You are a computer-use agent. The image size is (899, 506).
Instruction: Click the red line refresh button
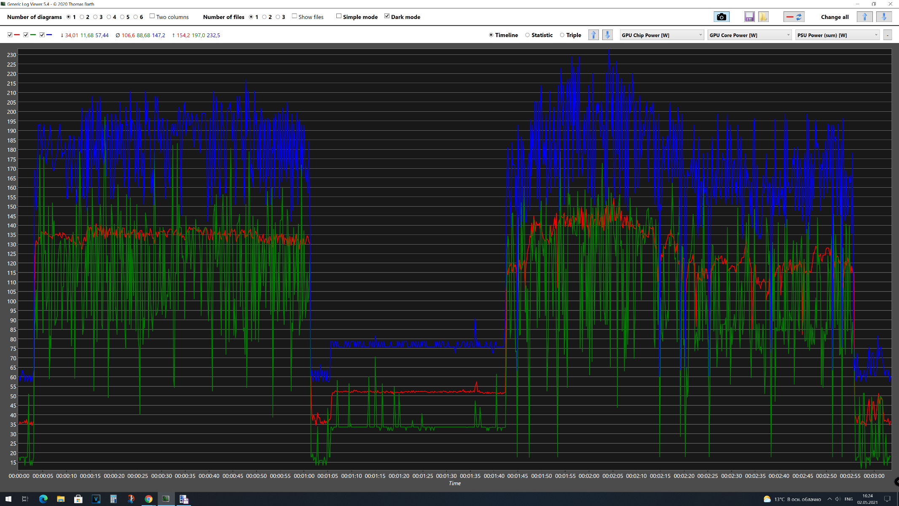pos(794,17)
